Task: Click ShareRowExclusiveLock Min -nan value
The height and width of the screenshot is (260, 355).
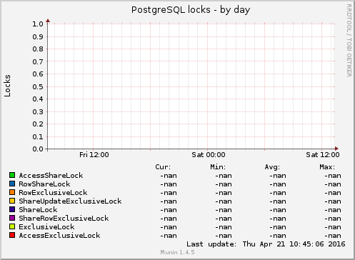Action: (x=224, y=219)
